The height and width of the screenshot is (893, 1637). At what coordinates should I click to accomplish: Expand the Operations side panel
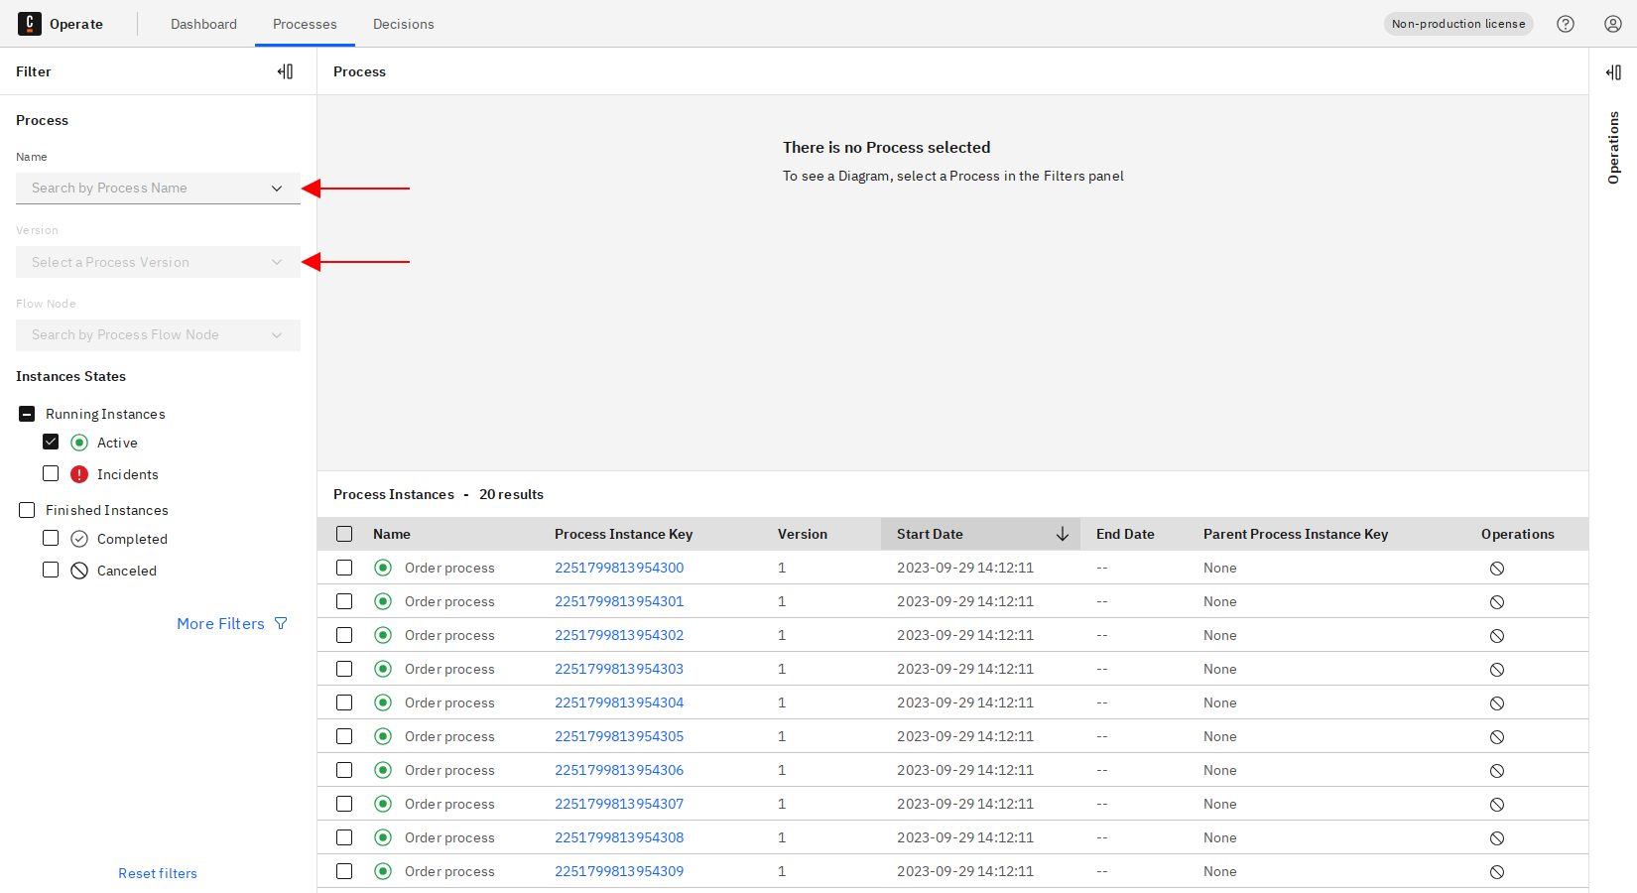tap(1613, 72)
